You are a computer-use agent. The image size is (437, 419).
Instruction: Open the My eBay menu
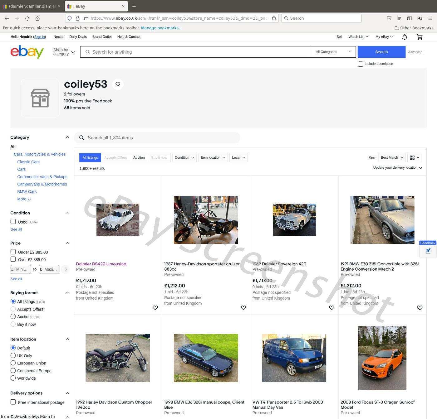pyautogui.click(x=384, y=37)
